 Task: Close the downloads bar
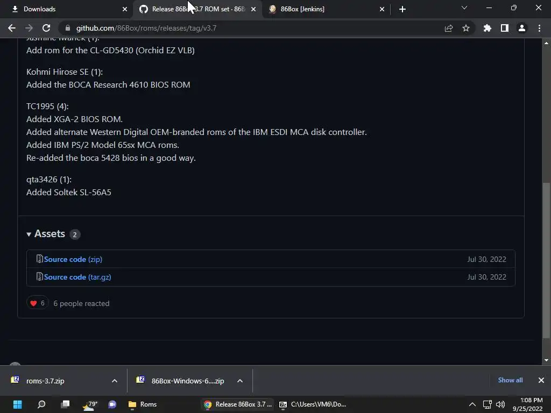coord(541,380)
